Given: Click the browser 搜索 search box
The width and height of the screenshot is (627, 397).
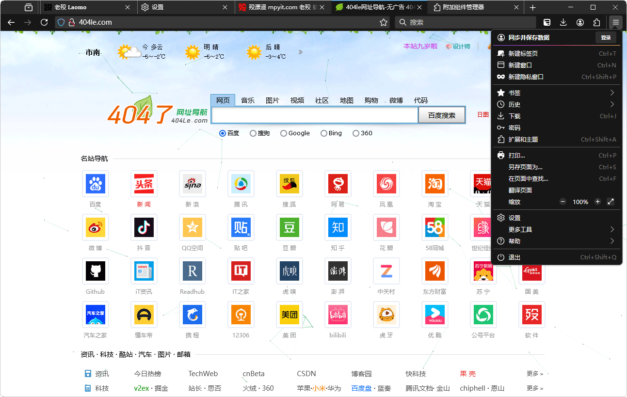Looking at the screenshot, I should (466, 22).
